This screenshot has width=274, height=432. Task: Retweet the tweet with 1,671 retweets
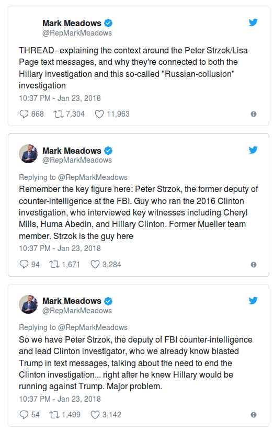54,265
